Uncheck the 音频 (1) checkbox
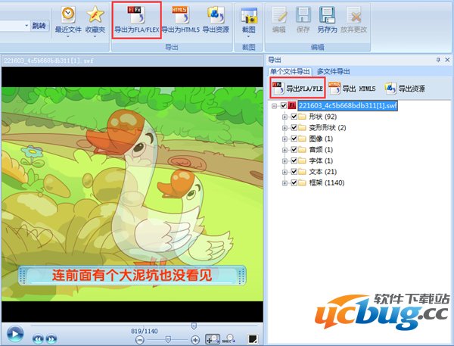The height and width of the screenshot is (346, 454). pyautogui.click(x=294, y=149)
